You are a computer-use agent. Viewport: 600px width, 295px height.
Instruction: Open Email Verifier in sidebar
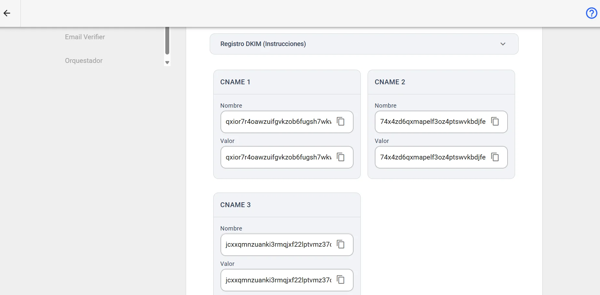[x=85, y=37]
